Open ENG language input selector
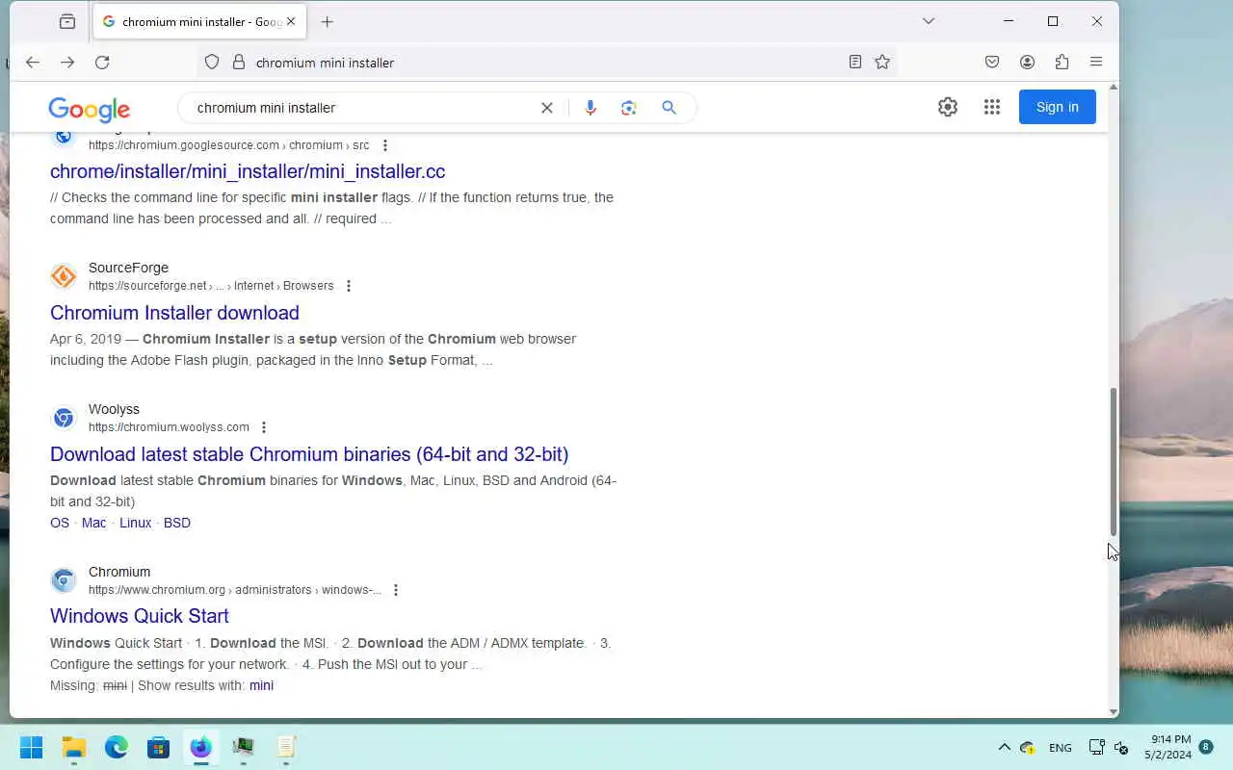 click(x=1060, y=748)
